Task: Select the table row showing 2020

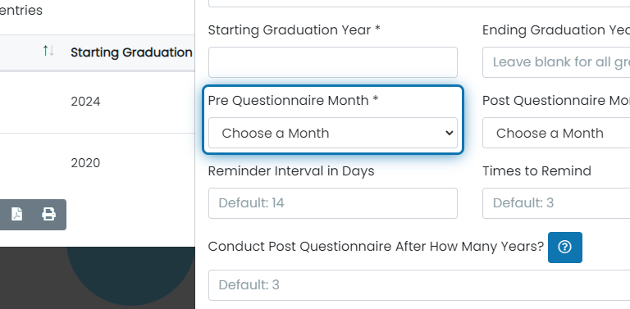Action: tap(98, 163)
